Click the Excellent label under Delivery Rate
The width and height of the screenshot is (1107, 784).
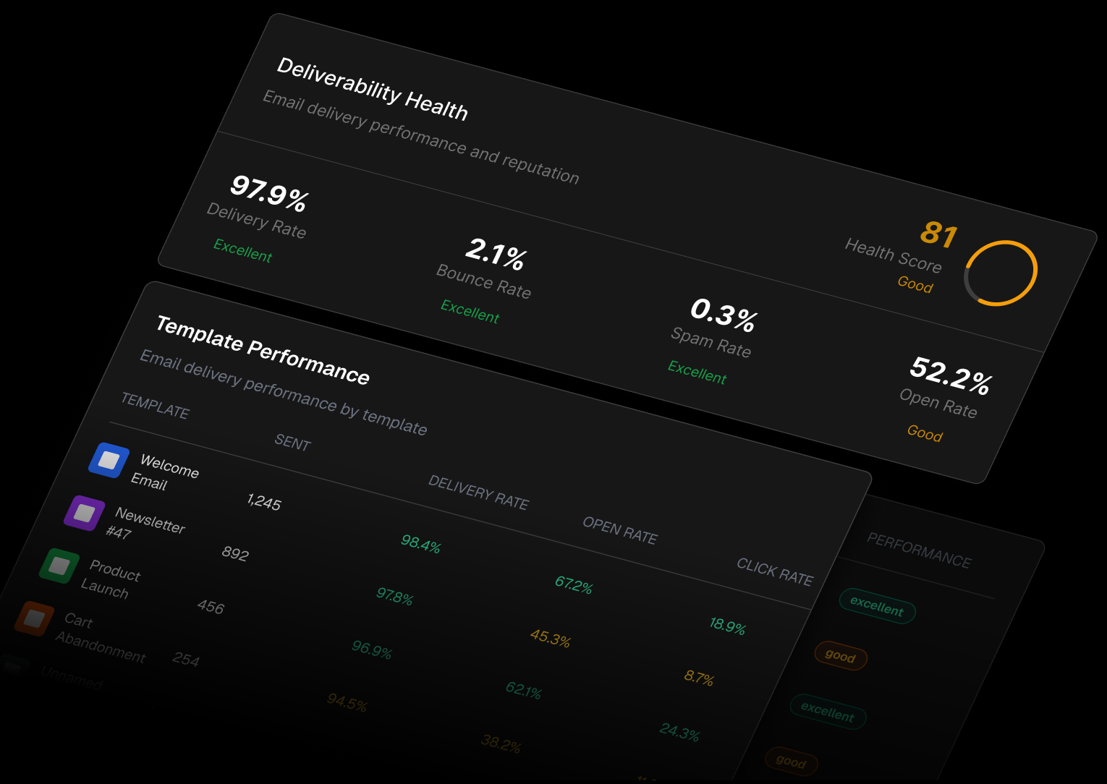[x=243, y=251]
